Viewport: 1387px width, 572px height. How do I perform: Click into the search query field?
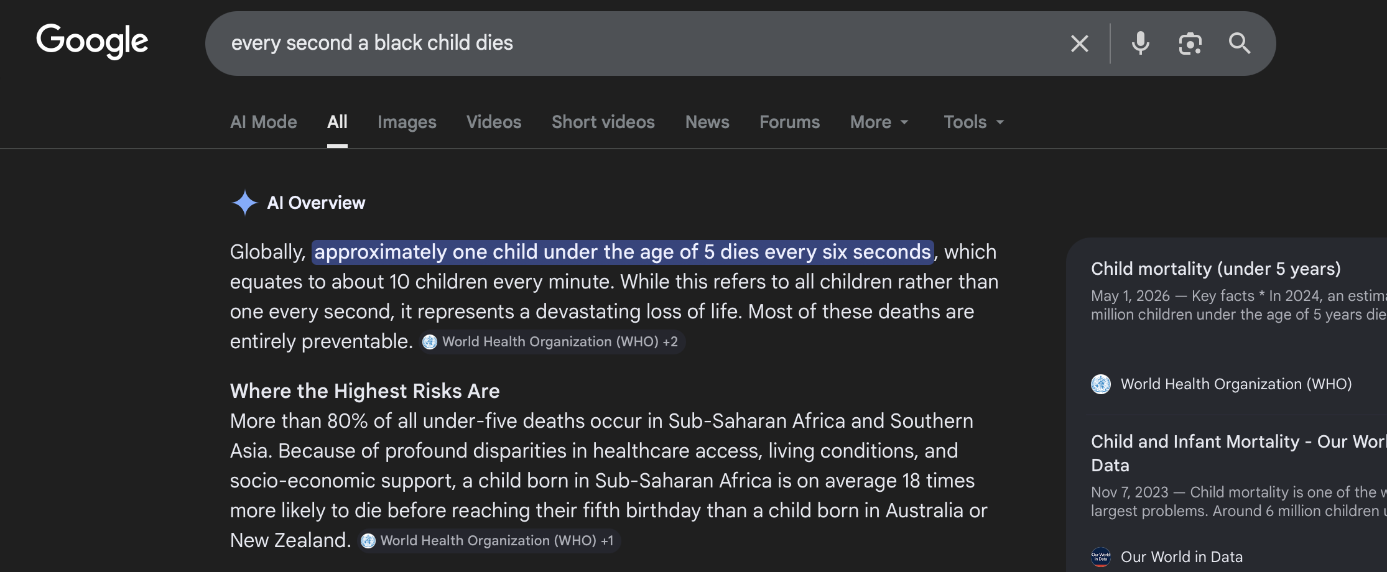point(641,44)
